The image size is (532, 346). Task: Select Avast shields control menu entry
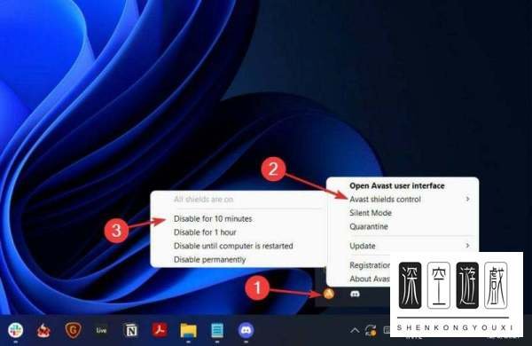coord(385,200)
